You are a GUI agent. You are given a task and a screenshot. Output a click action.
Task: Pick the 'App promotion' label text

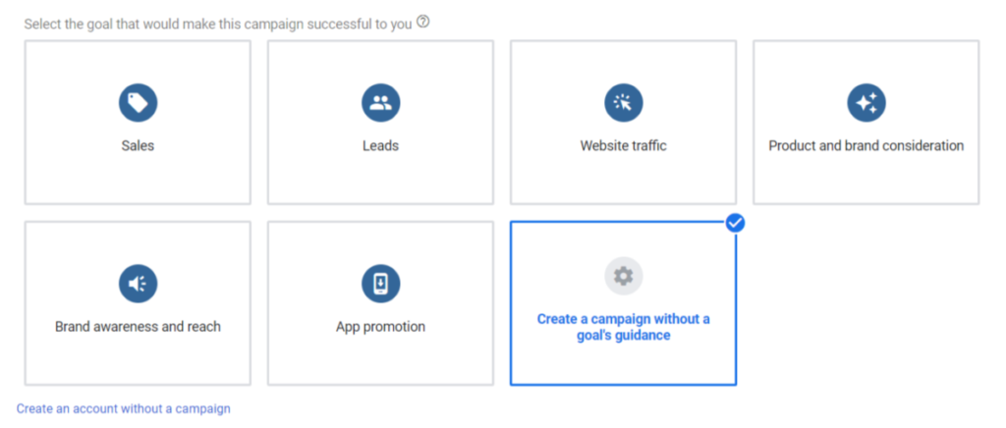click(x=380, y=327)
